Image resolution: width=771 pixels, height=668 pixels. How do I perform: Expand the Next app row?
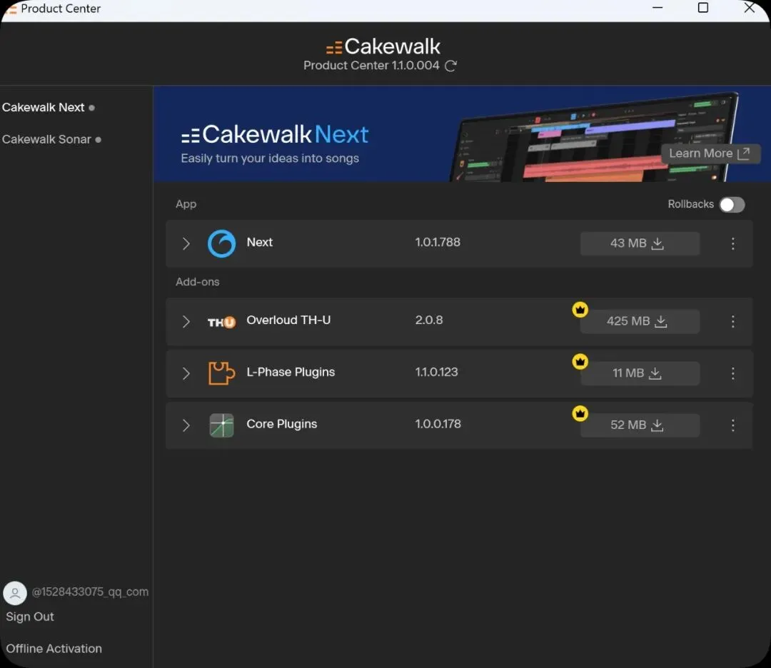(186, 243)
